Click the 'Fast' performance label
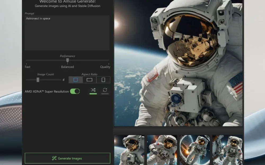The image size is (265, 165). coord(28,67)
